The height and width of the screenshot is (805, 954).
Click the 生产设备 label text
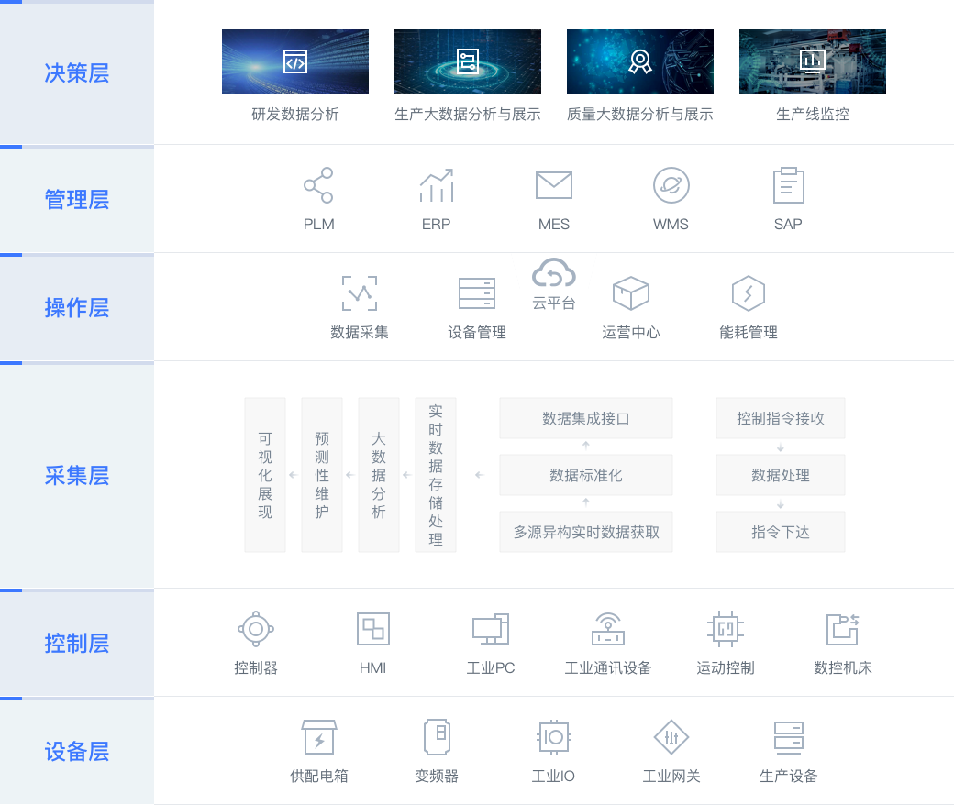(789, 776)
